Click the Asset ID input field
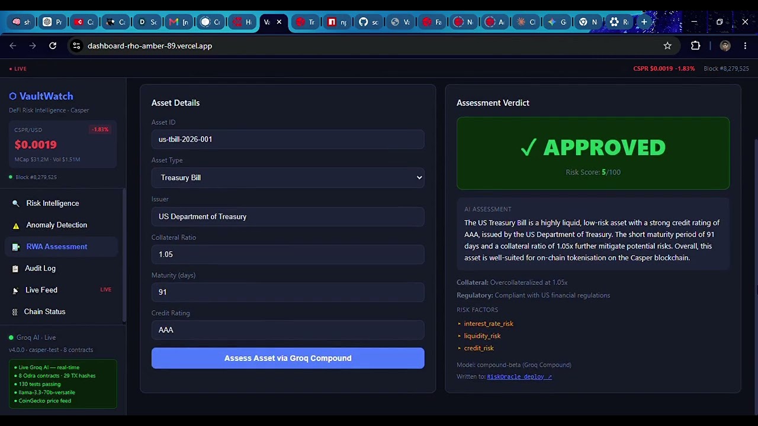The image size is (758, 426). pos(288,139)
